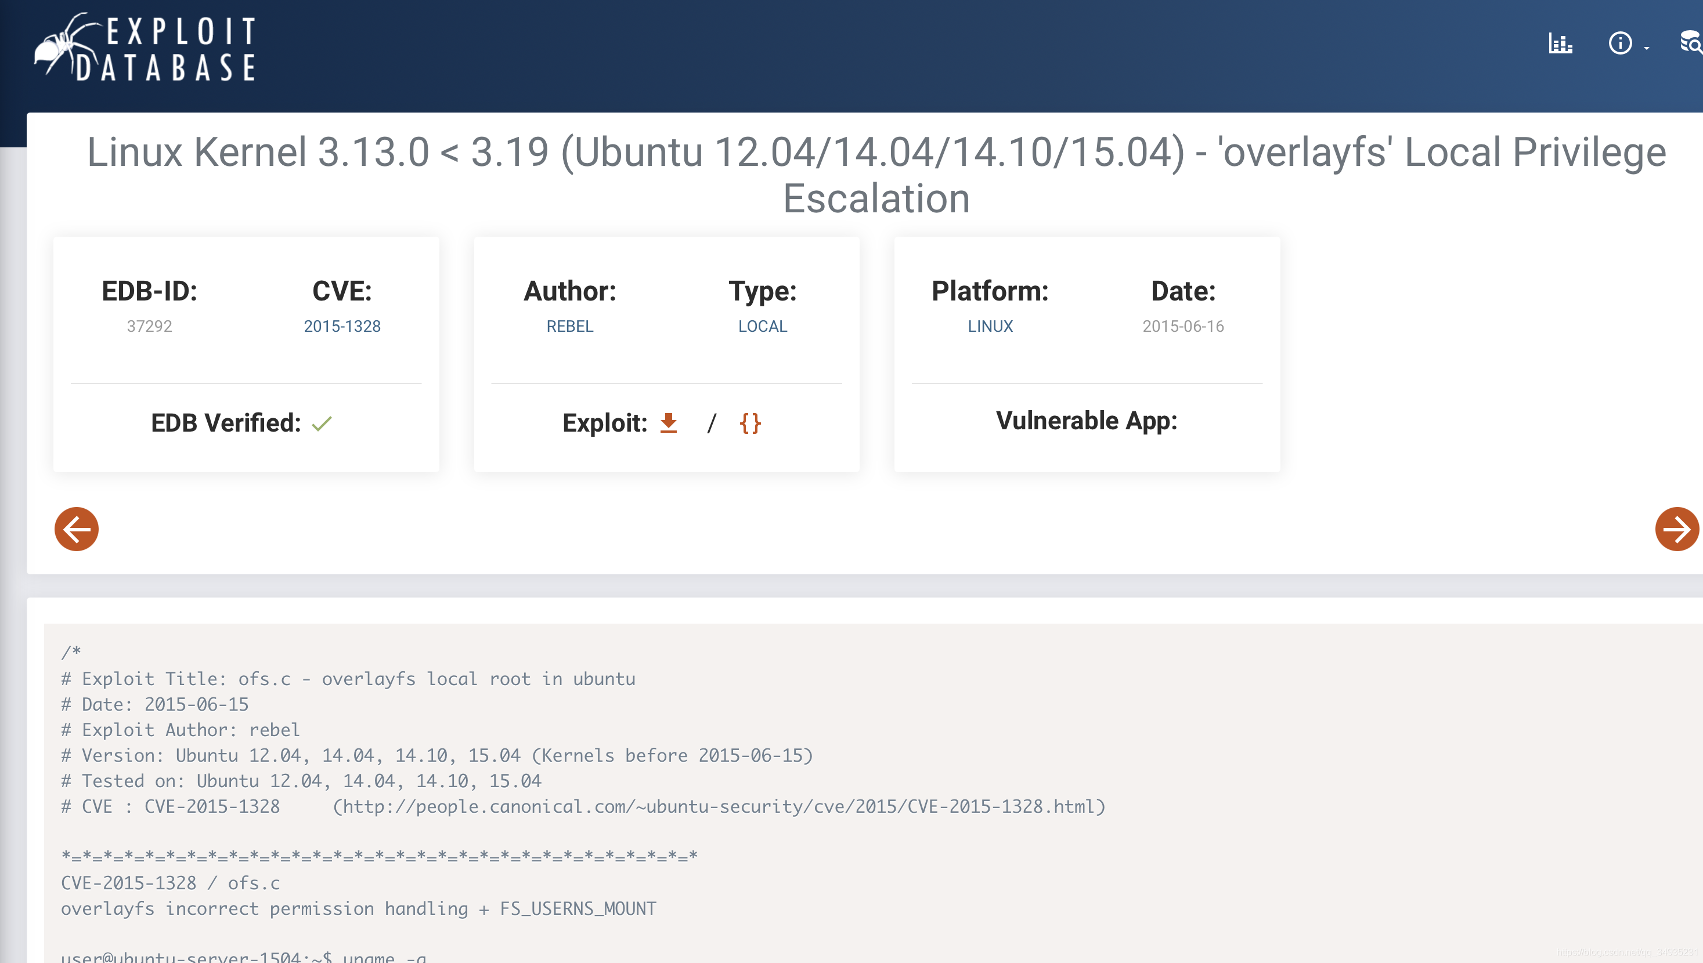Screen dimensions: 1703x963
Task: Go to previous exploit with left arrow
Action: point(76,528)
